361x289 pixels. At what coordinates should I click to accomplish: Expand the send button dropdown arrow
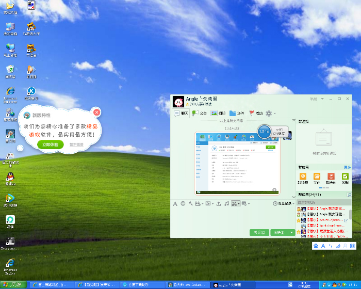(x=292, y=233)
